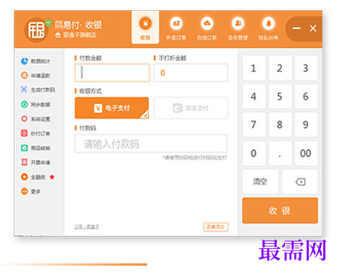Select 电子支付 electronic payment method

click(112, 108)
